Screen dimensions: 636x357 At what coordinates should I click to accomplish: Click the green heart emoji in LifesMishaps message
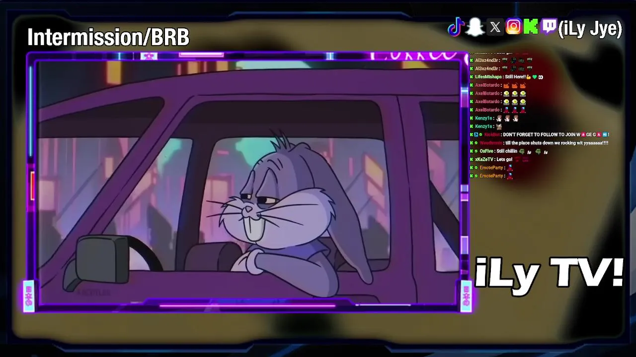[x=534, y=77]
